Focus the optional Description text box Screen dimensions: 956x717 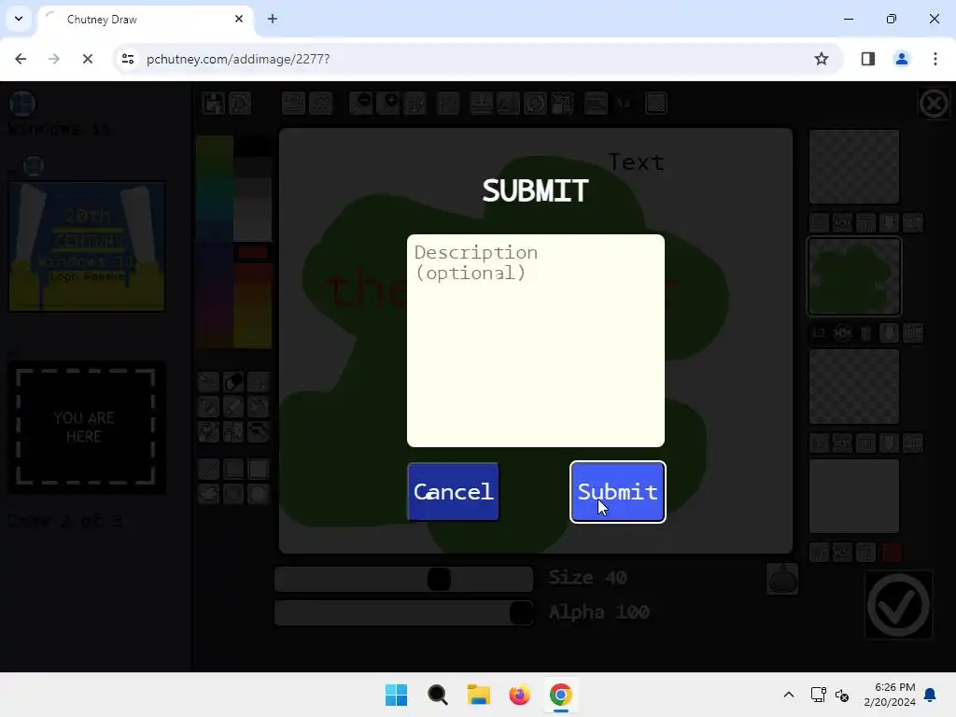pos(535,340)
